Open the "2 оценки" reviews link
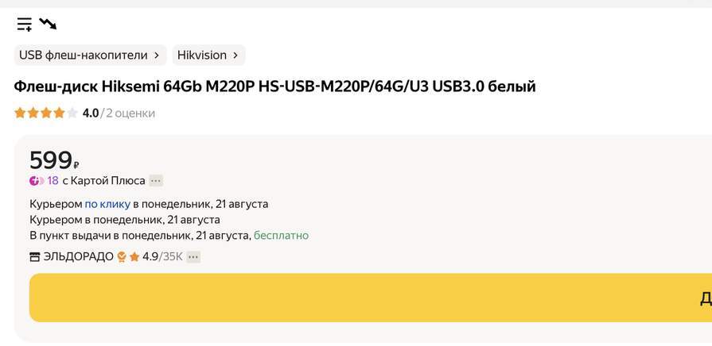Screen dimensions: 712x346 click(130, 113)
